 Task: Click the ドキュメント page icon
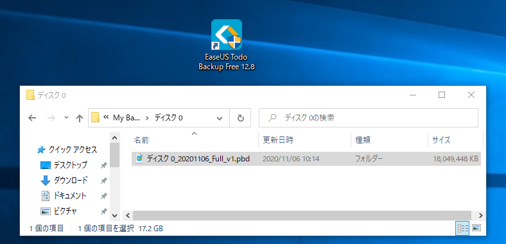coord(46,196)
